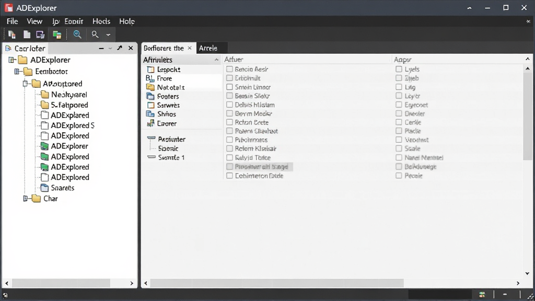Click the Neokyarel folder icon

click(45, 95)
